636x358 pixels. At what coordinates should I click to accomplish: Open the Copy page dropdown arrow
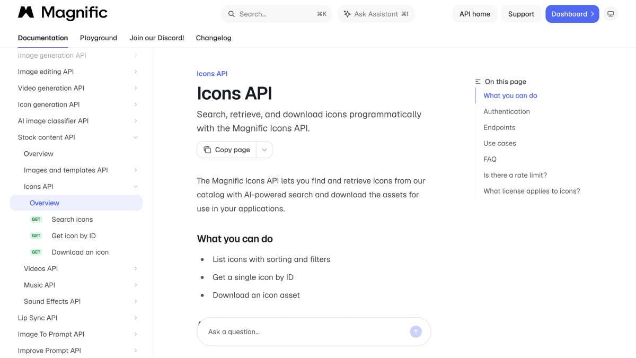pos(264,150)
